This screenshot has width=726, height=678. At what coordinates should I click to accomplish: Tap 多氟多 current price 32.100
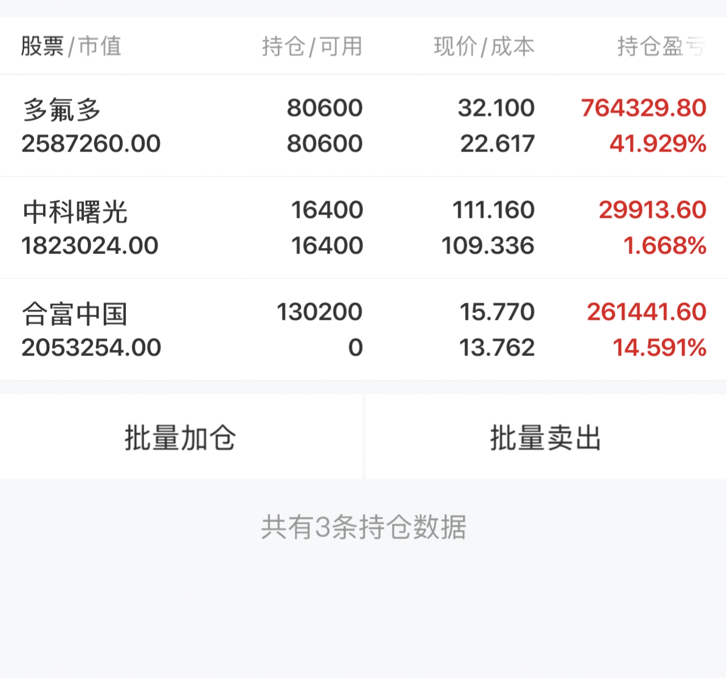pyautogui.click(x=496, y=108)
